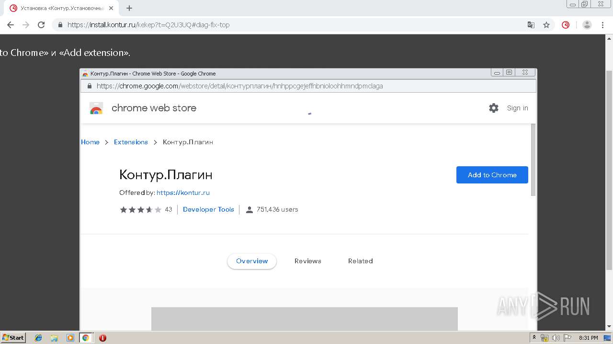The height and width of the screenshot is (344, 613).
Task: Open the Sign in link
Action: (x=517, y=108)
